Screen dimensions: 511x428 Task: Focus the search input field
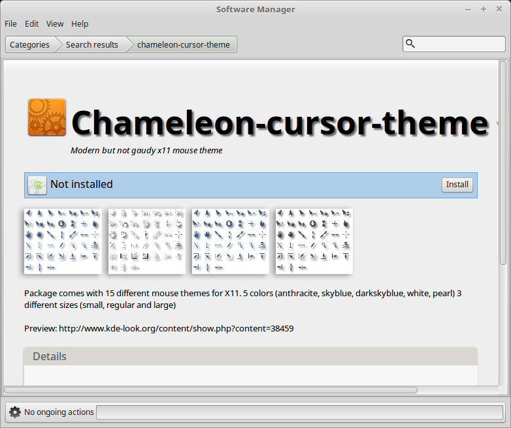(x=460, y=44)
